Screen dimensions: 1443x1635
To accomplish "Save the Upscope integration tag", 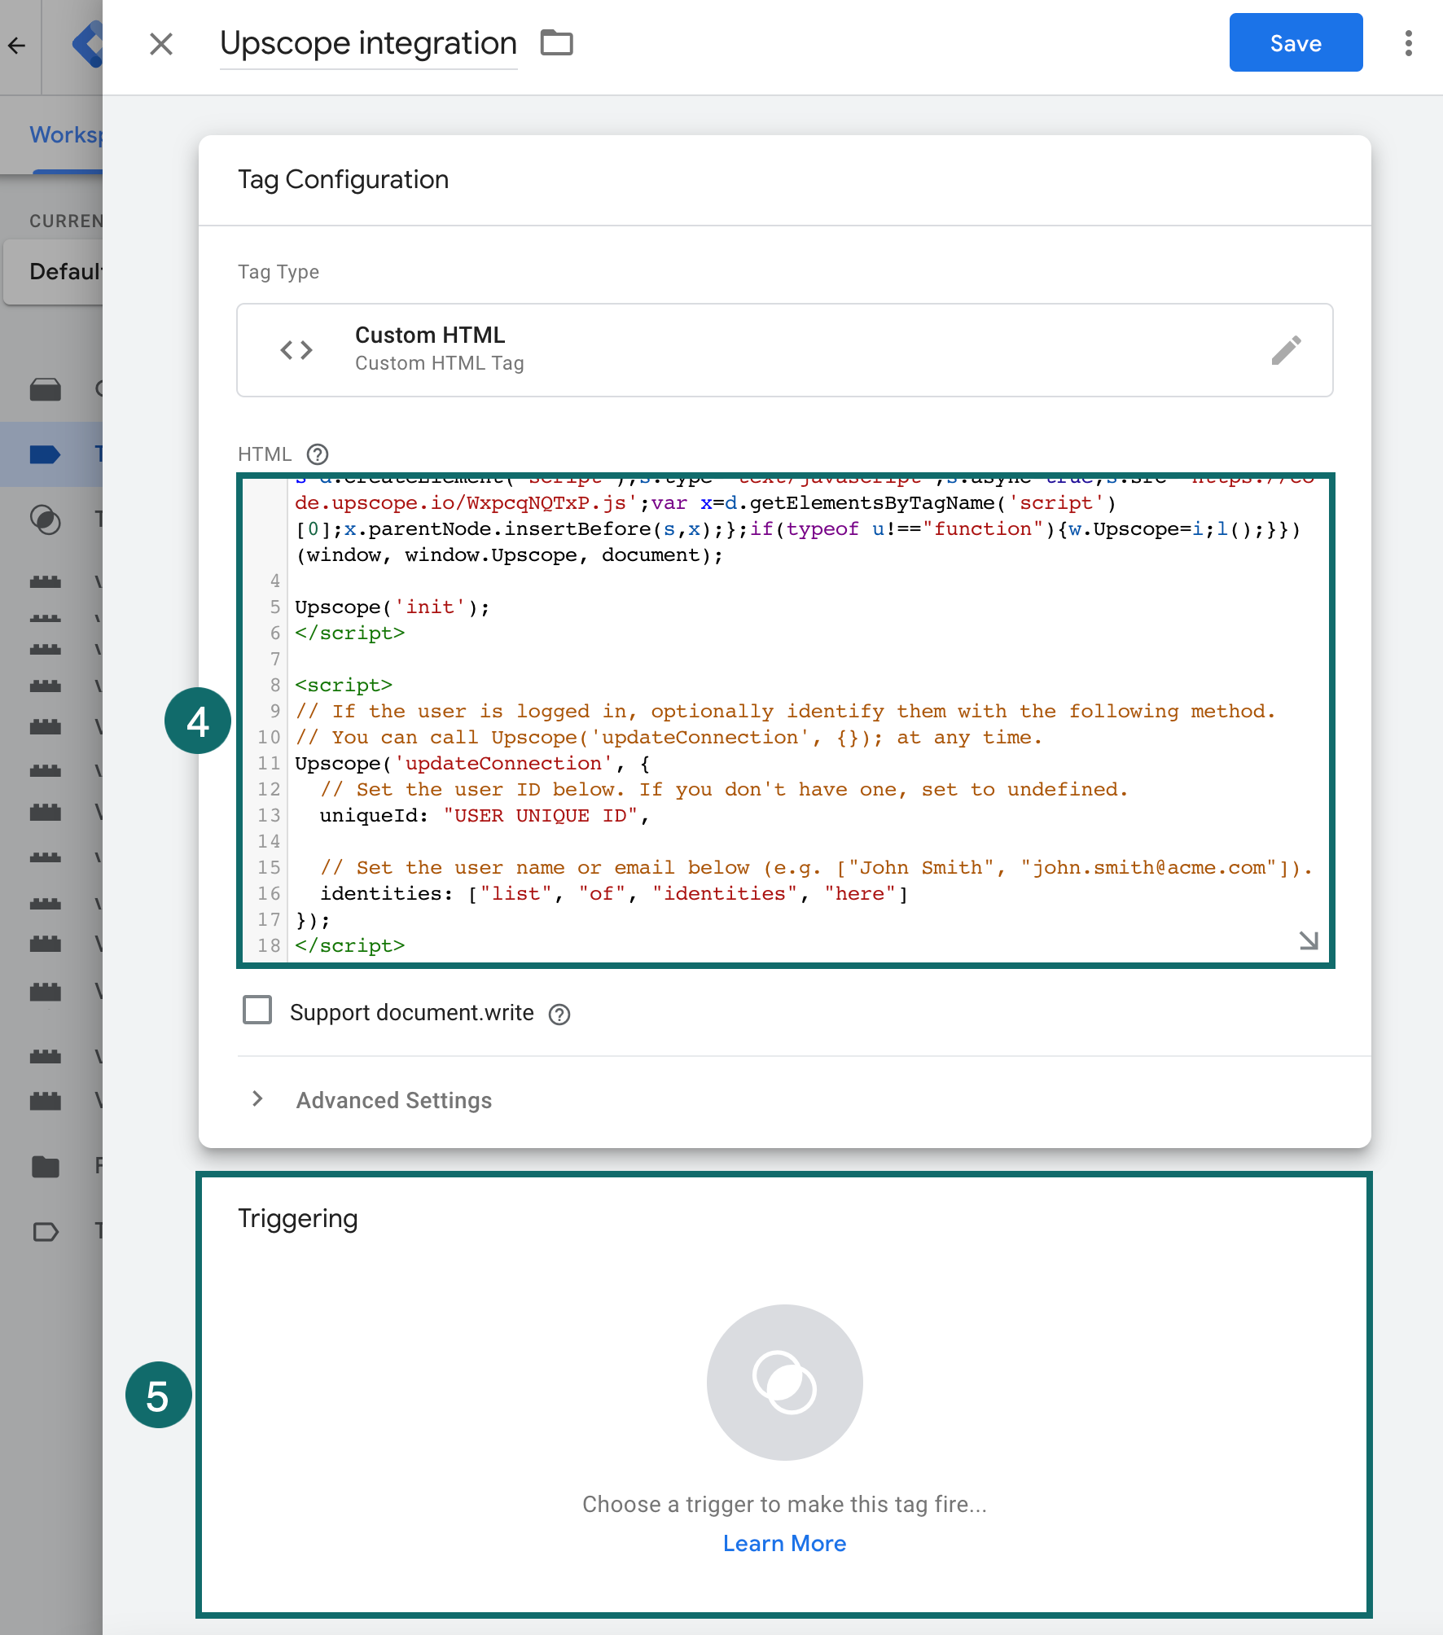I will [x=1295, y=43].
